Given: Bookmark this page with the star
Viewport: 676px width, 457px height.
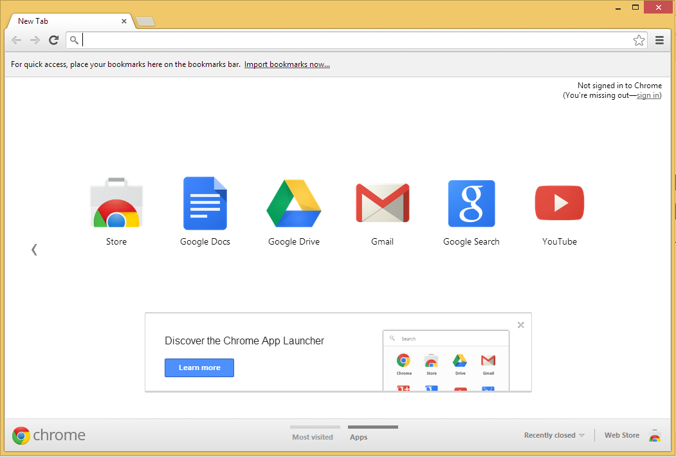Looking at the screenshot, I should click(639, 40).
